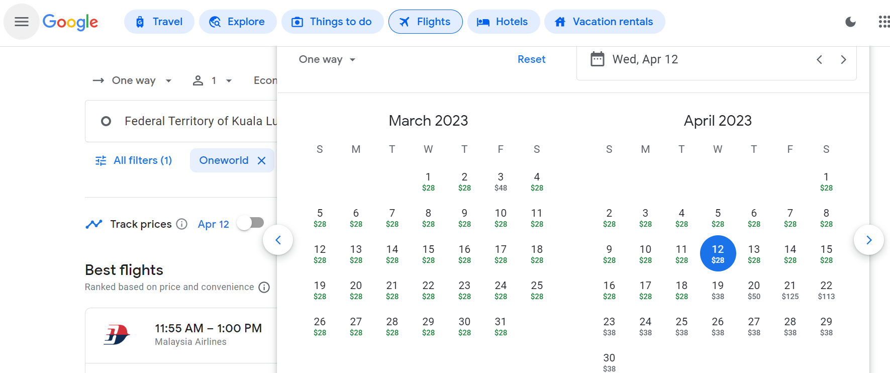Switch to dark theme
The height and width of the screenshot is (373, 890).
(850, 22)
